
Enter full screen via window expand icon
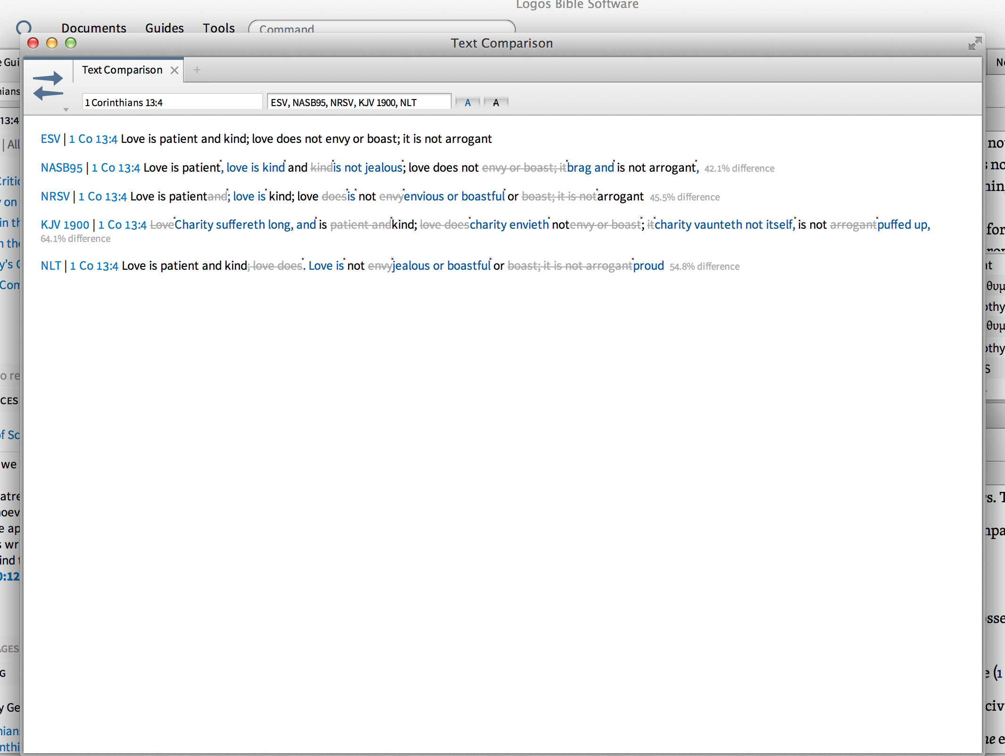[x=974, y=43]
